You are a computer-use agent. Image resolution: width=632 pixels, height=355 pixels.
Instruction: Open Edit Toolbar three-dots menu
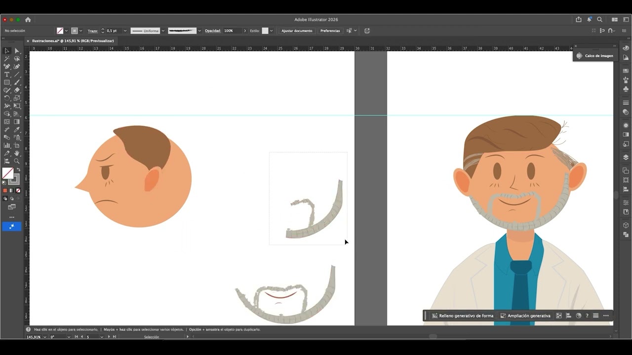pos(12,217)
